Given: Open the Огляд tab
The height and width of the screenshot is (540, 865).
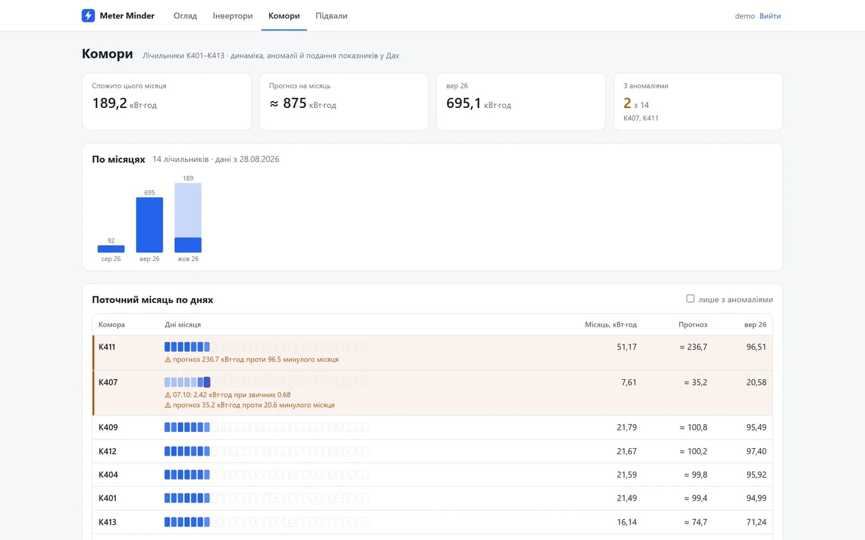Looking at the screenshot, I should coord(185,16).
